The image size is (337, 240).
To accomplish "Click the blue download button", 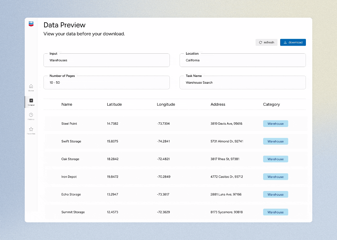I will (x=293, y=42).
